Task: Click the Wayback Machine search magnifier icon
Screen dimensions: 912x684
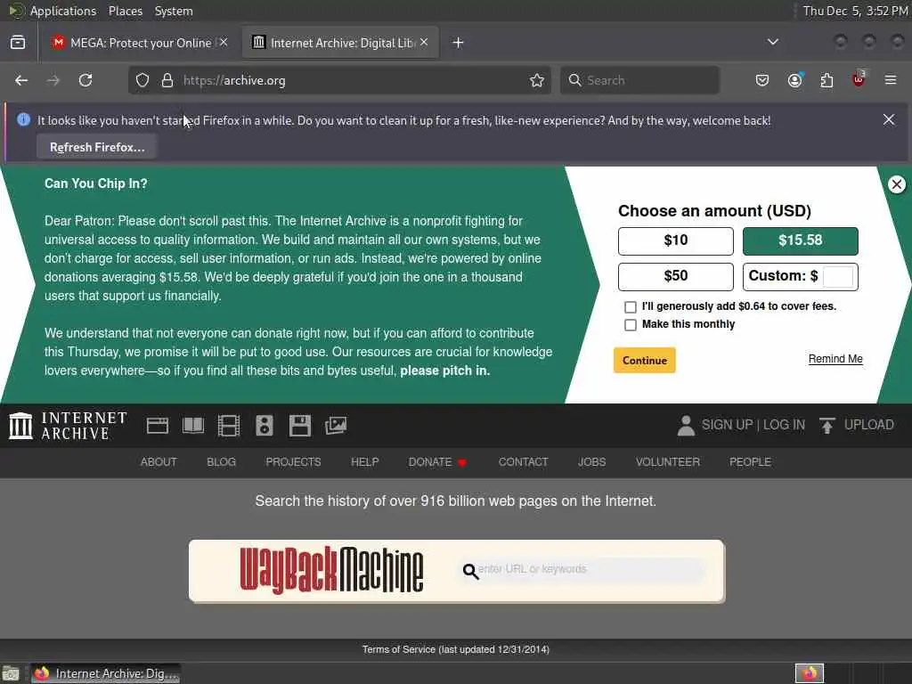Action: (470, 571)
